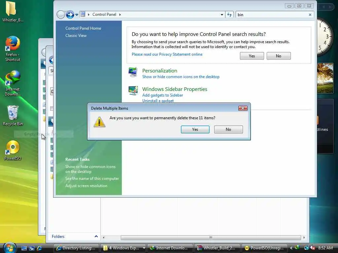Open Show or hide common icons result link

pyautogui.click(x=181, y=76)
